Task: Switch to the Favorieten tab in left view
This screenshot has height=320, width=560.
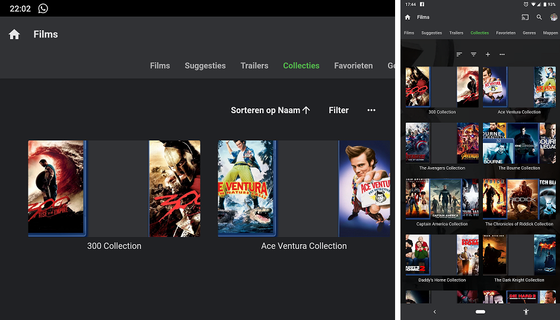Action: [x=353, y=66]
